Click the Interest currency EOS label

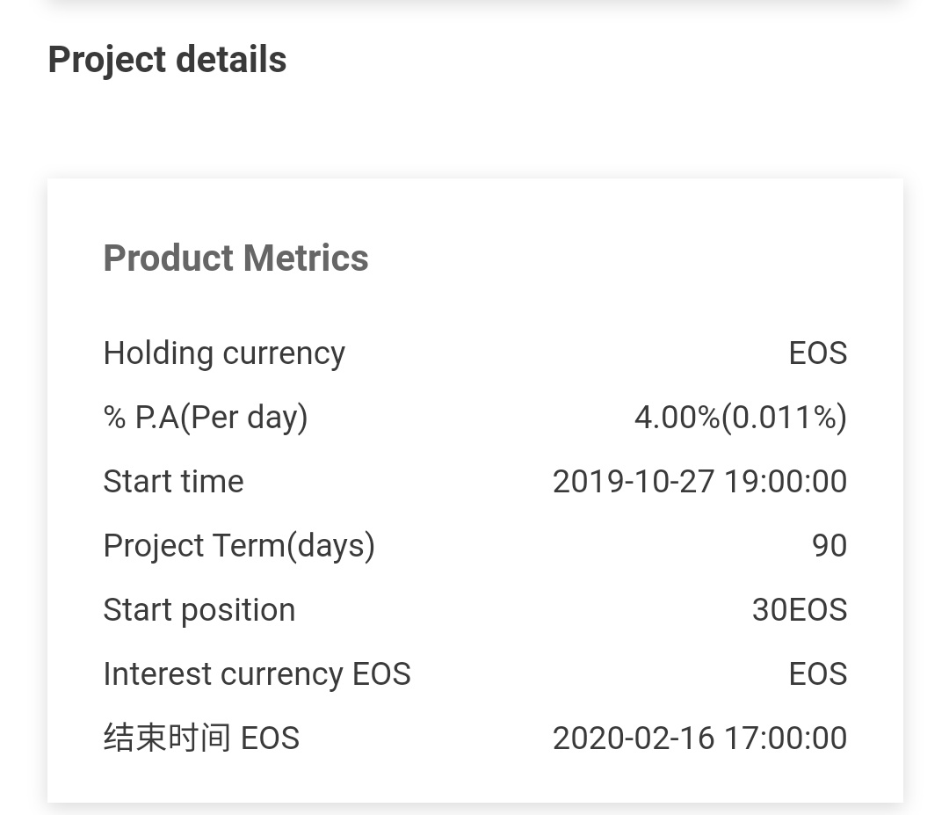tap(257, 673)
